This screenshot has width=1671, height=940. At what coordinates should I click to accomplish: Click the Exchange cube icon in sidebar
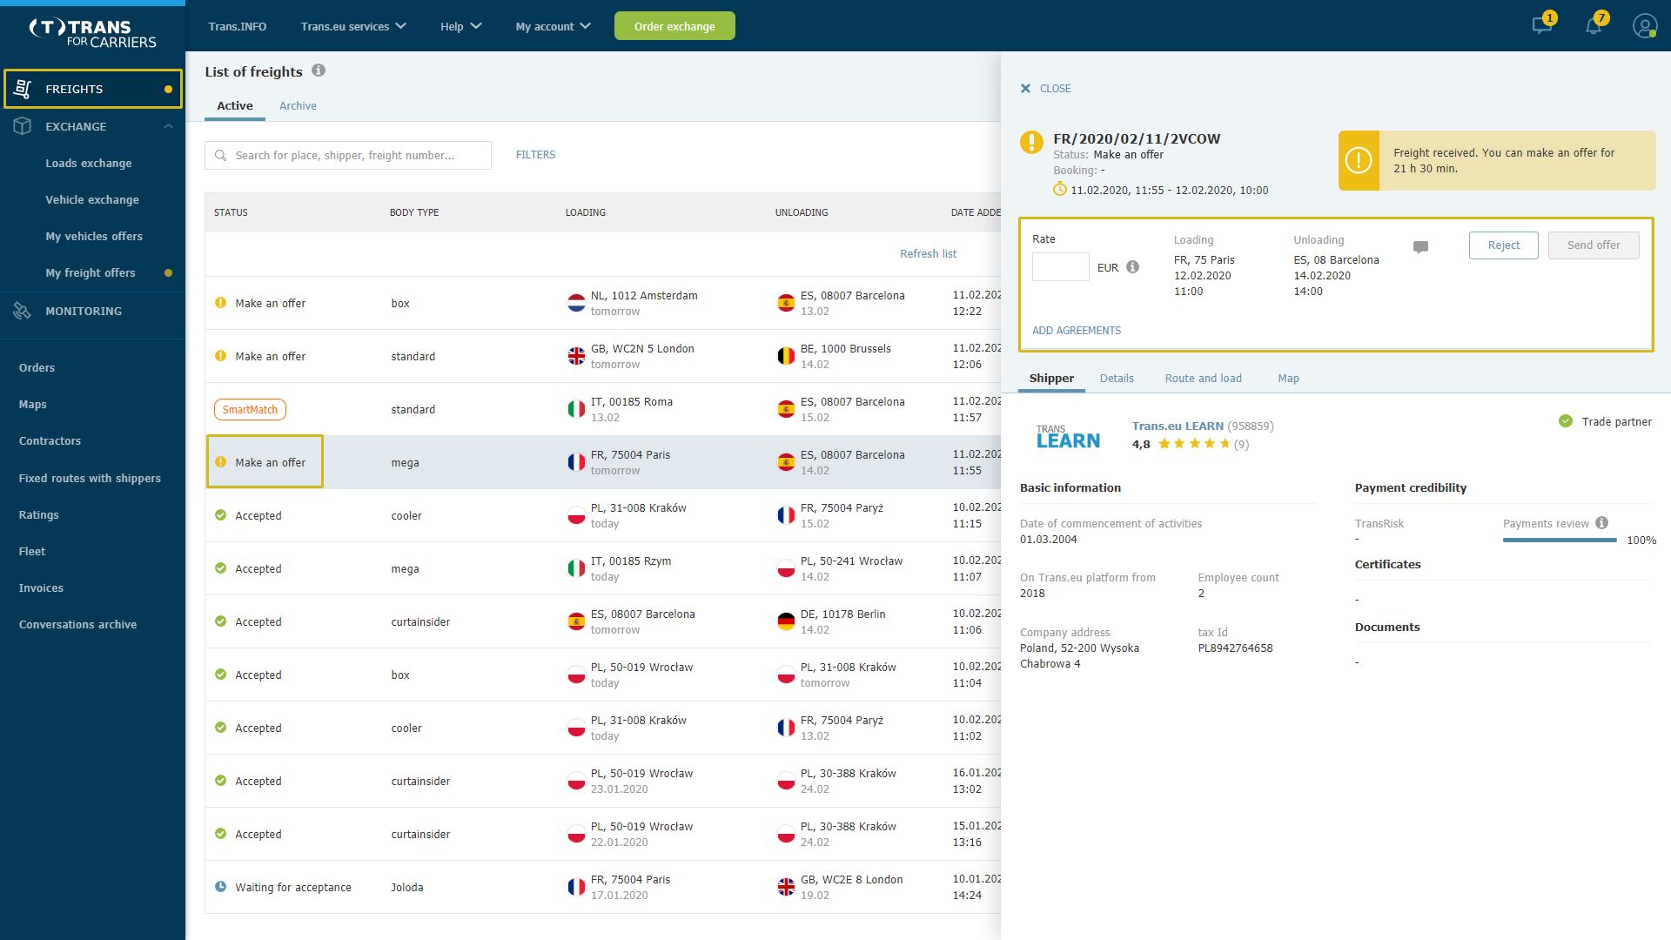point(23,126)
